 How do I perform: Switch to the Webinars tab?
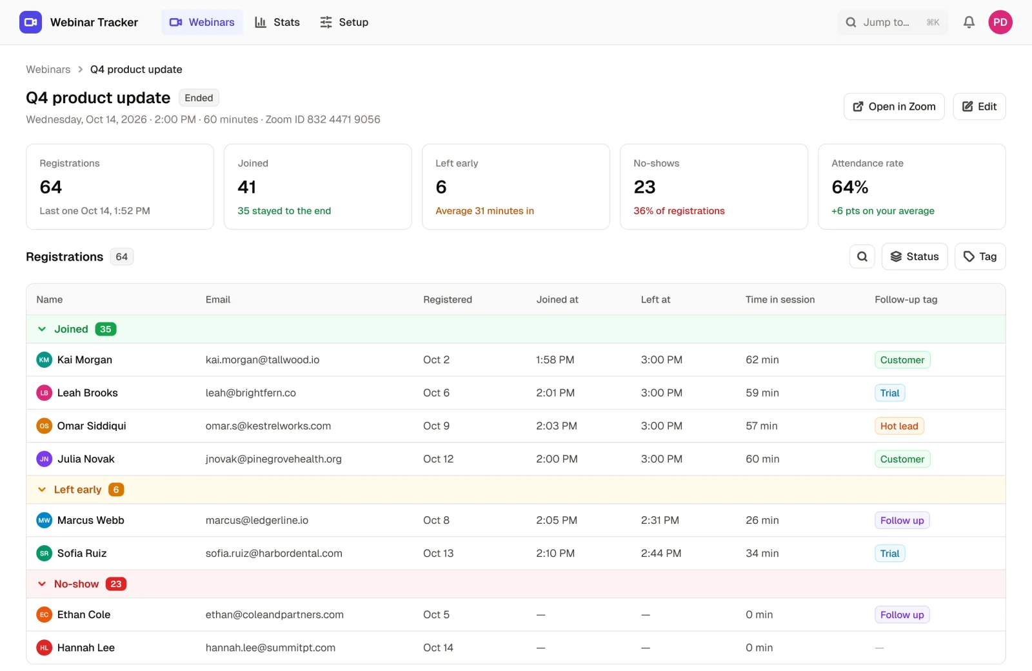(x=202, y=22)
